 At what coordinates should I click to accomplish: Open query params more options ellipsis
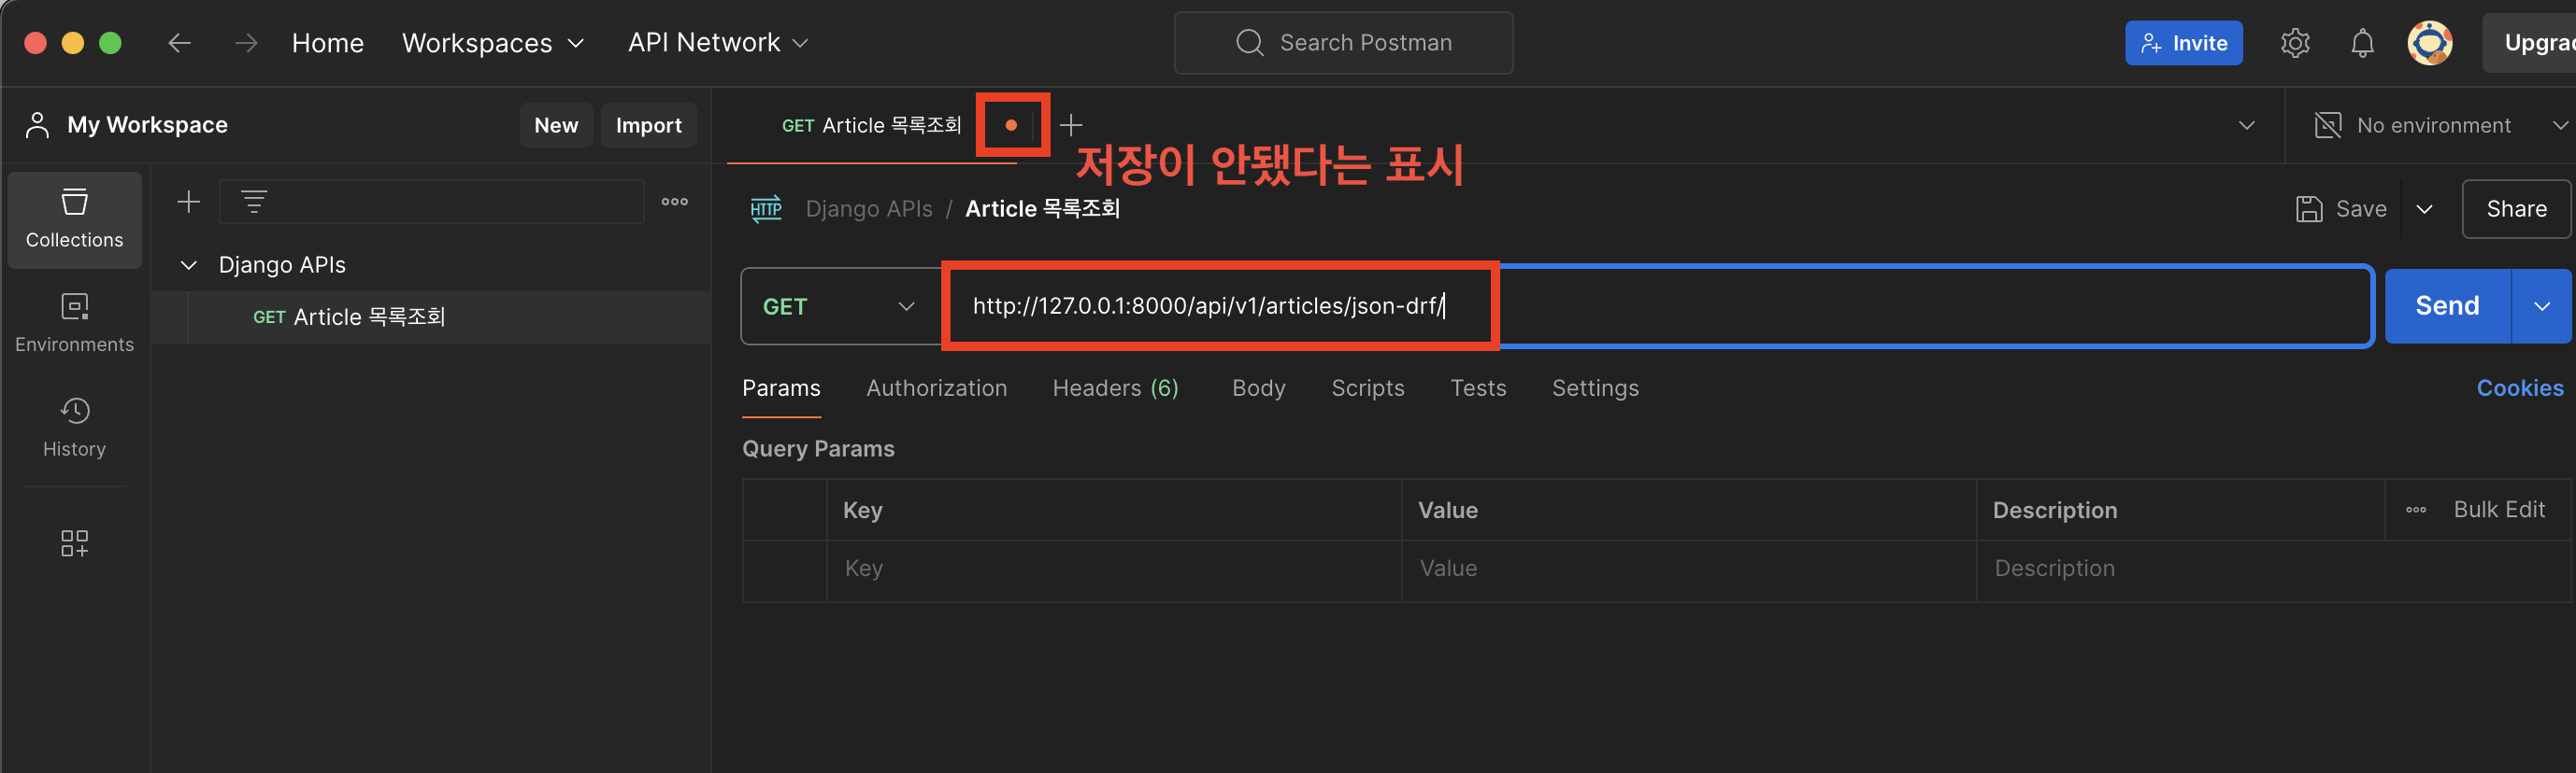2416,510
